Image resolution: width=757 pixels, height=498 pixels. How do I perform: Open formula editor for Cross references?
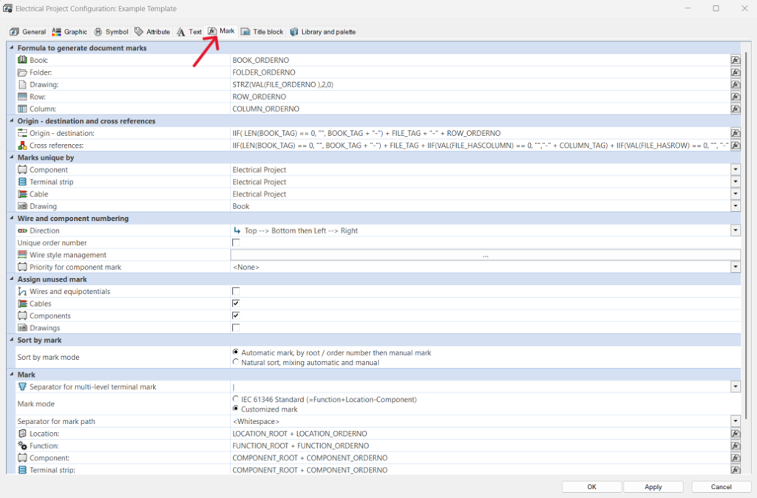(x=736, y=146)
